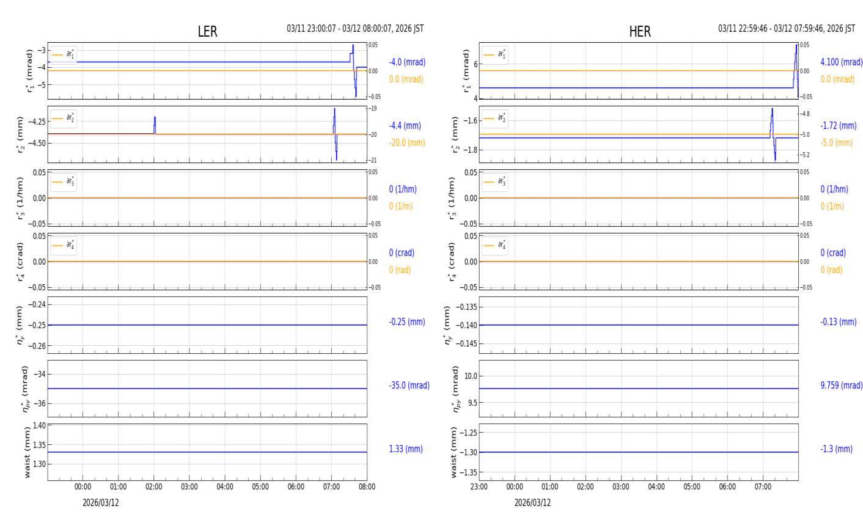The image size is (863, 528).
Task: Click the HER orange value 0 (1/m)
Action: (x=832, y=207)
